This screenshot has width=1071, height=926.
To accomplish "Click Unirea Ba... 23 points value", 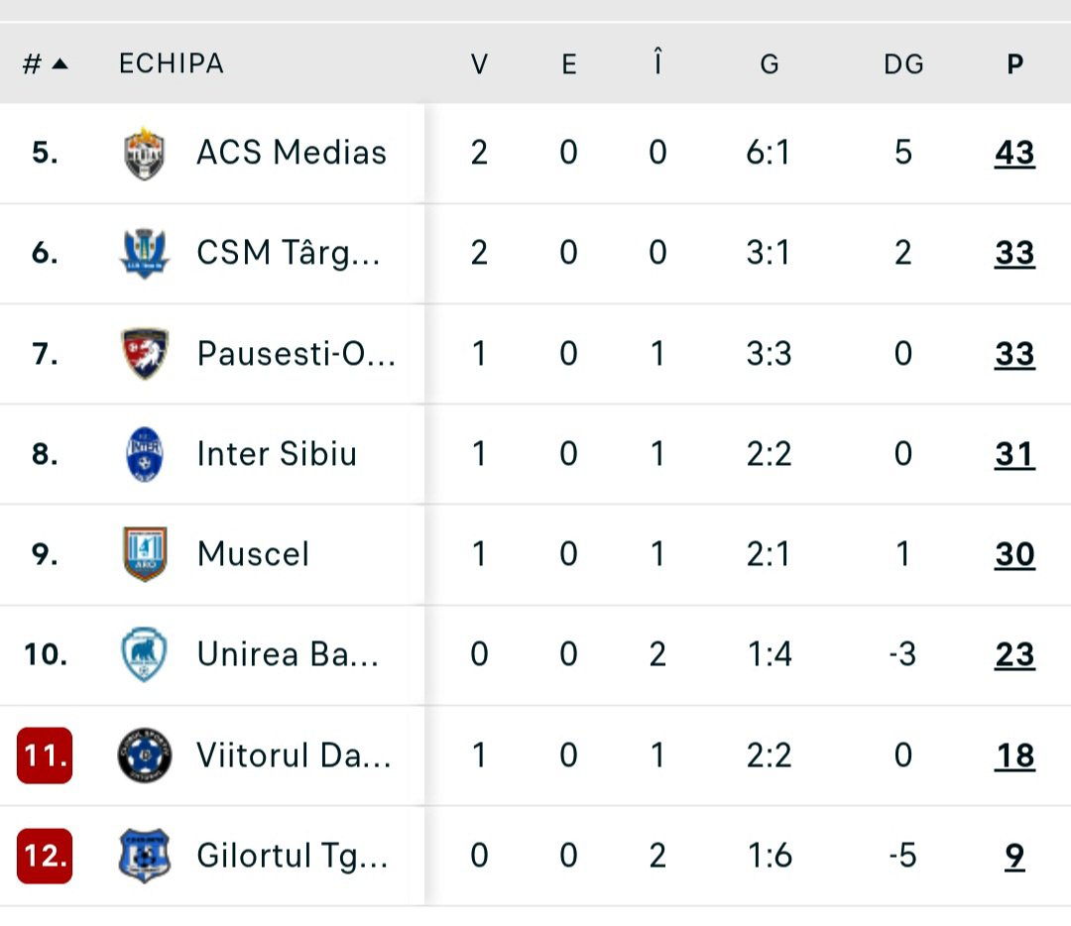I will [x=1014, y=654].
